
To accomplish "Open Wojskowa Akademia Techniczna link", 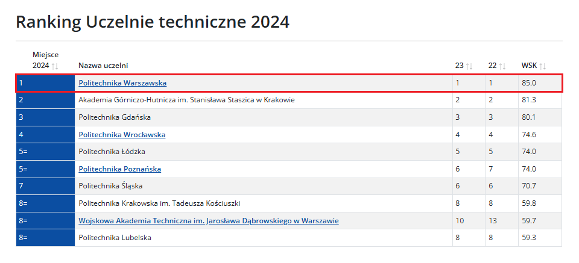I will [209, 221].
